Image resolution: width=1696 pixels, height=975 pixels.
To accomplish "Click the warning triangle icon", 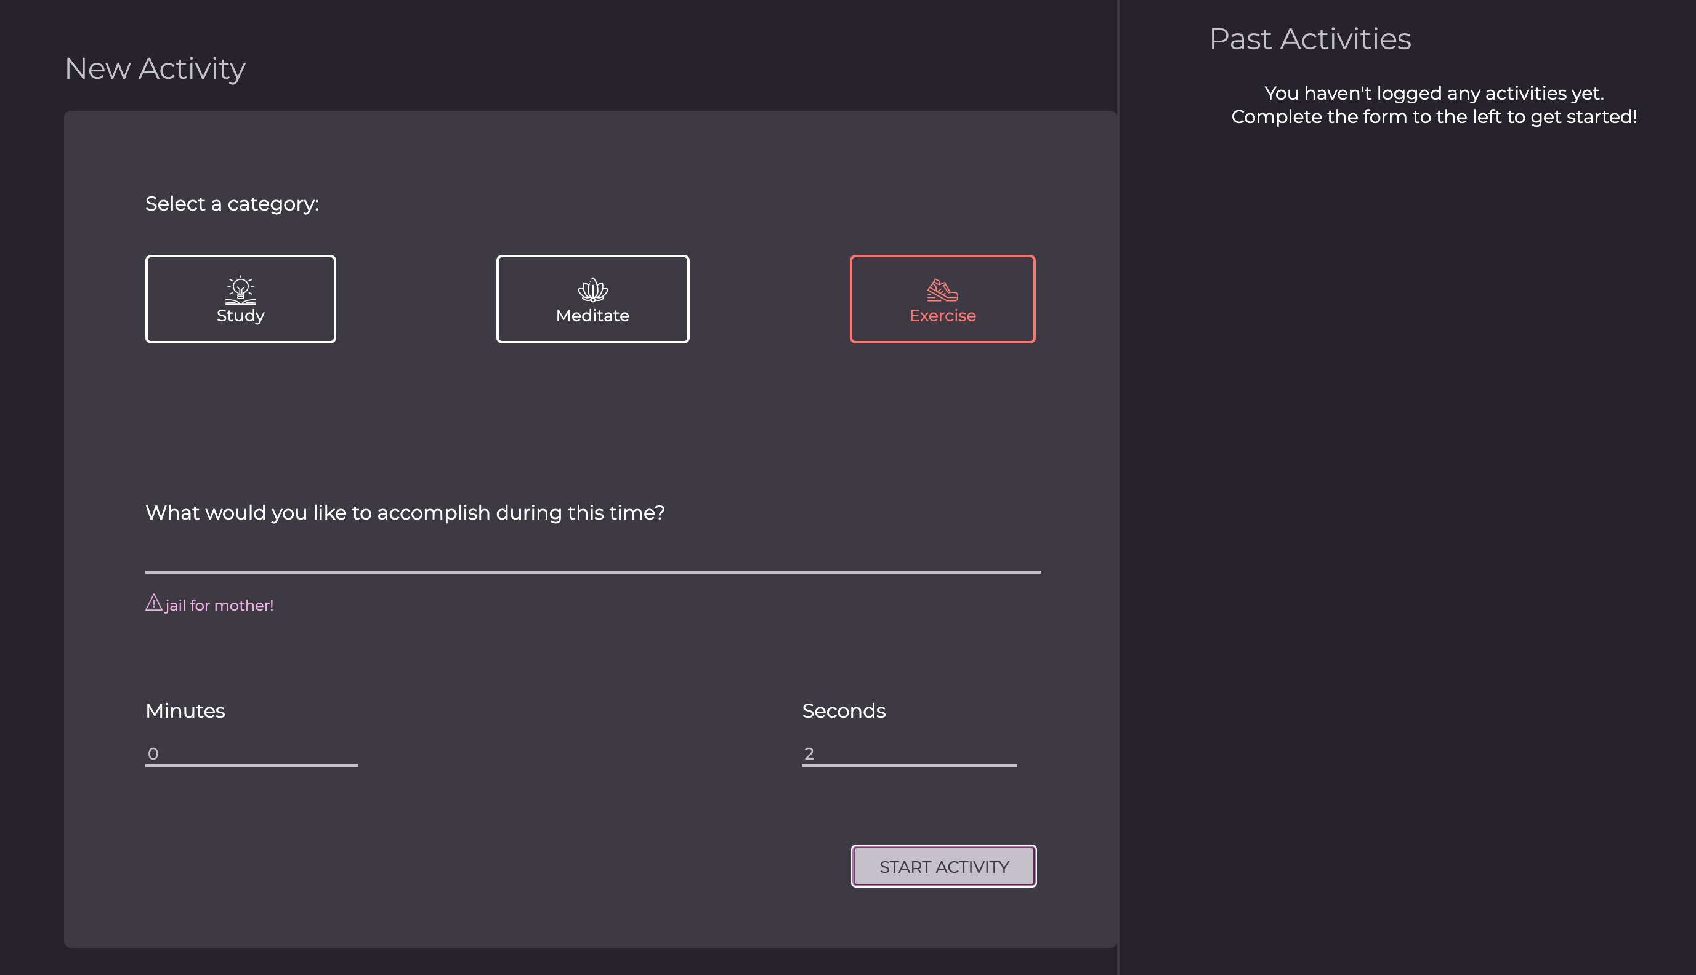I will (x=153, y=603).
